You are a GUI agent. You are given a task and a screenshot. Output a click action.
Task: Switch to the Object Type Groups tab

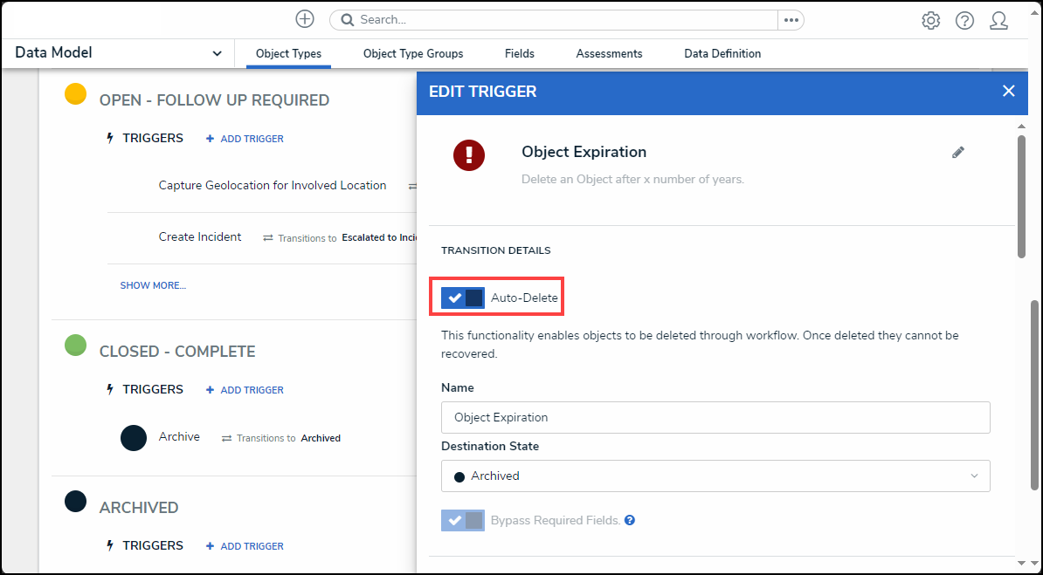[413, 54]
